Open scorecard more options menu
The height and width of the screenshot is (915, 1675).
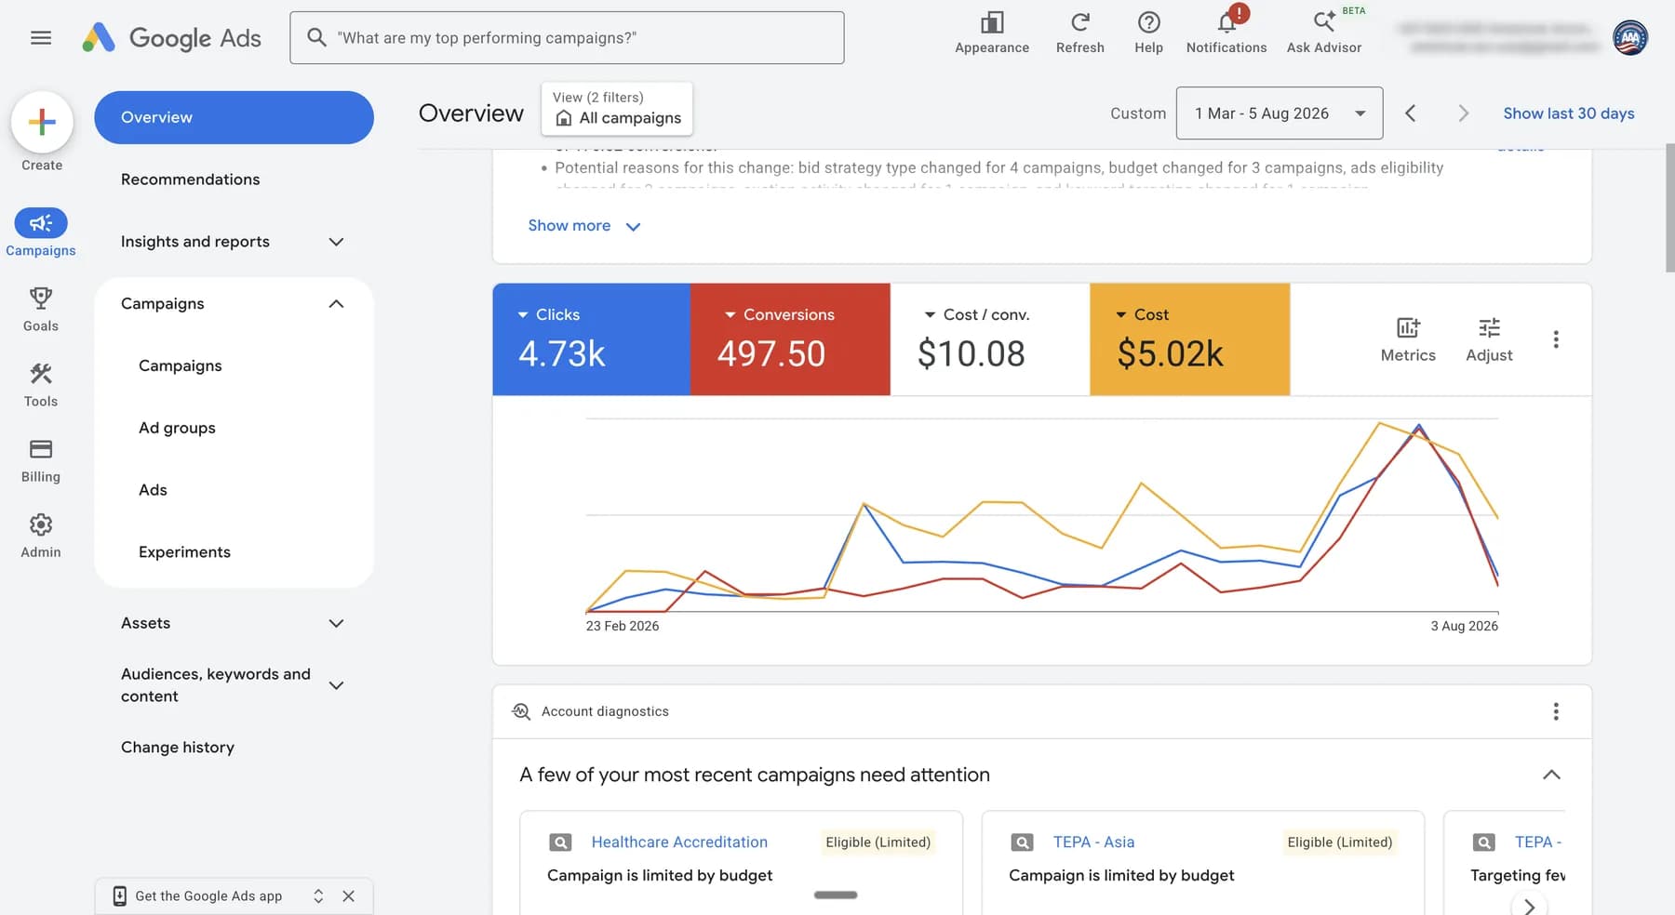(x=1556, y=339)
